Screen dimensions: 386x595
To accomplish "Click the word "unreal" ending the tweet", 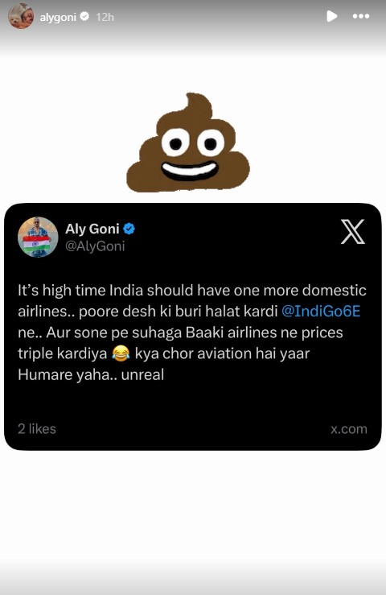I will (142, 375).
